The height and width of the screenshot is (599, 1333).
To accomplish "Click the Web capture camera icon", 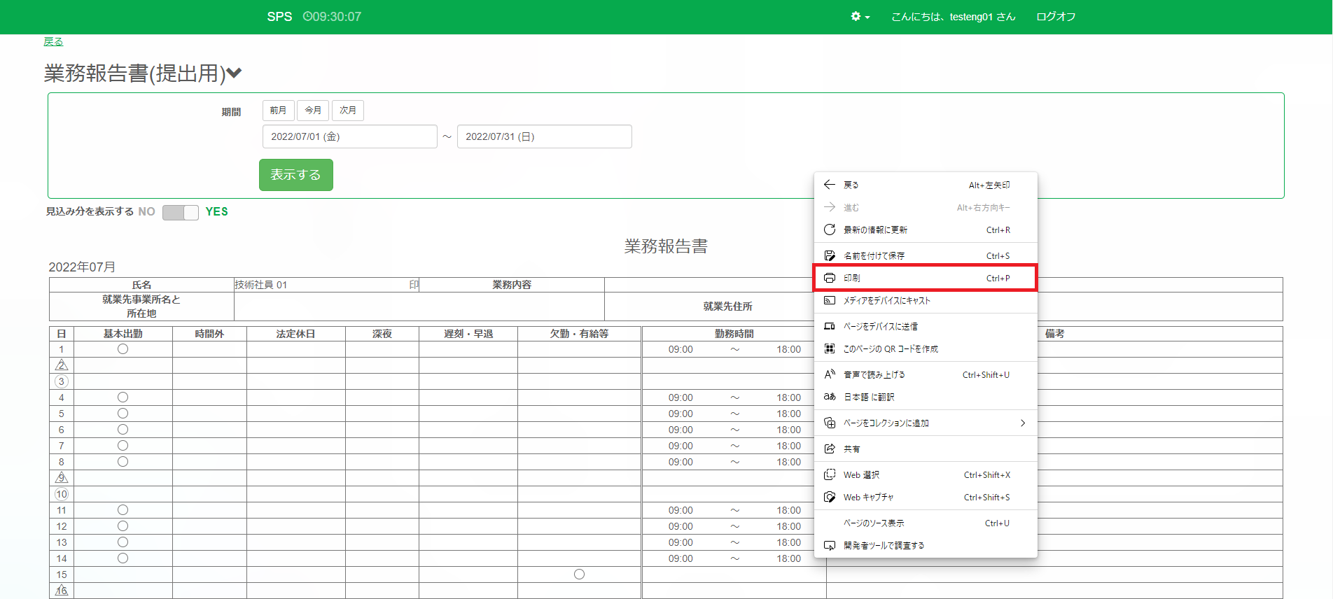I will [830, 497].
